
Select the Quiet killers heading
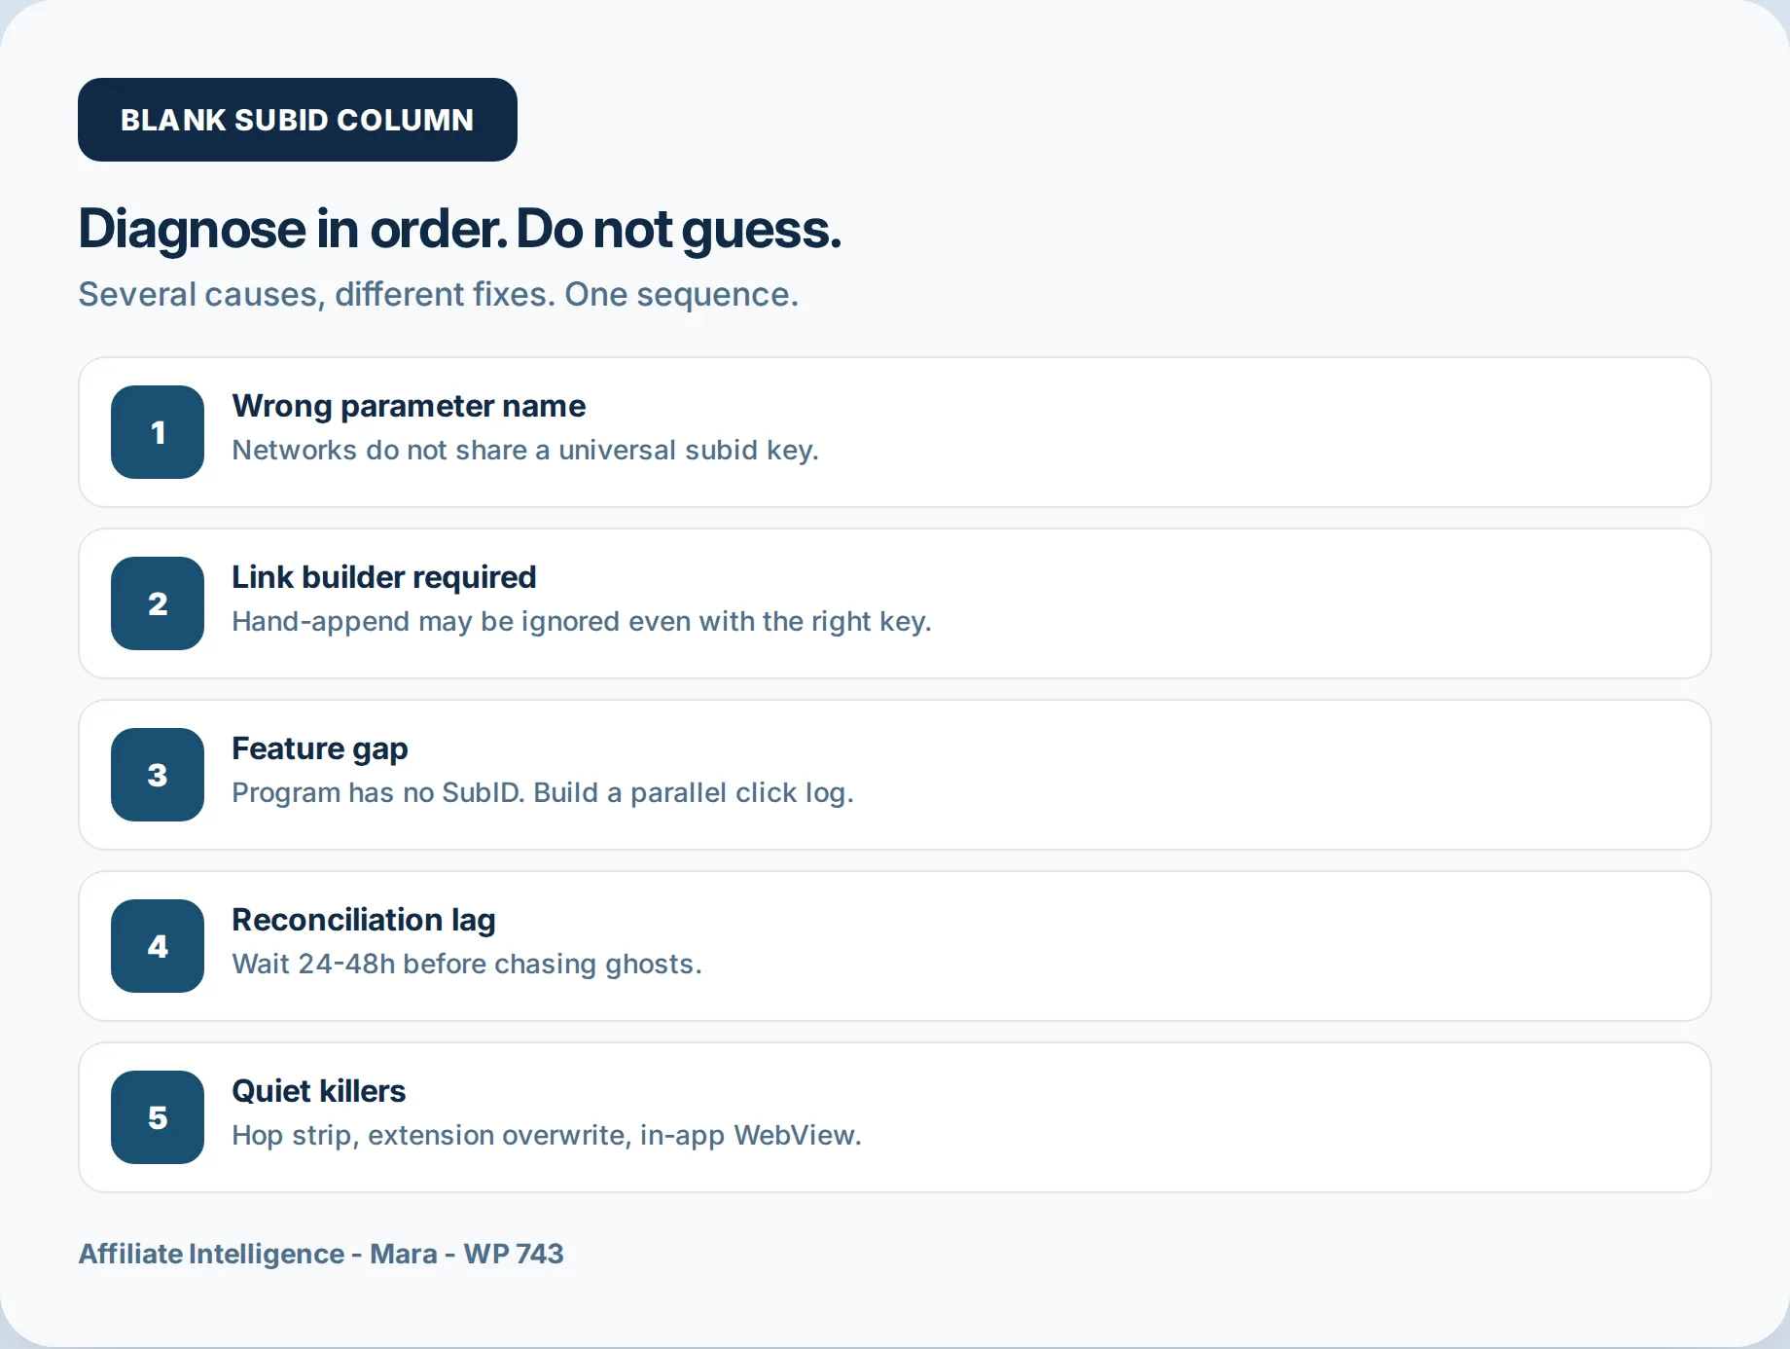tap(319, 1091)
